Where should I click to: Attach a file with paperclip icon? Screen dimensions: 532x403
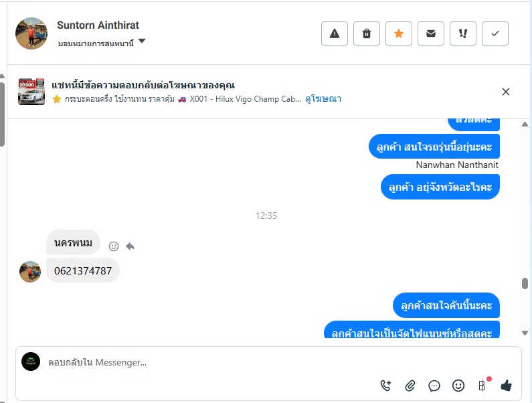tap(410, 385)
